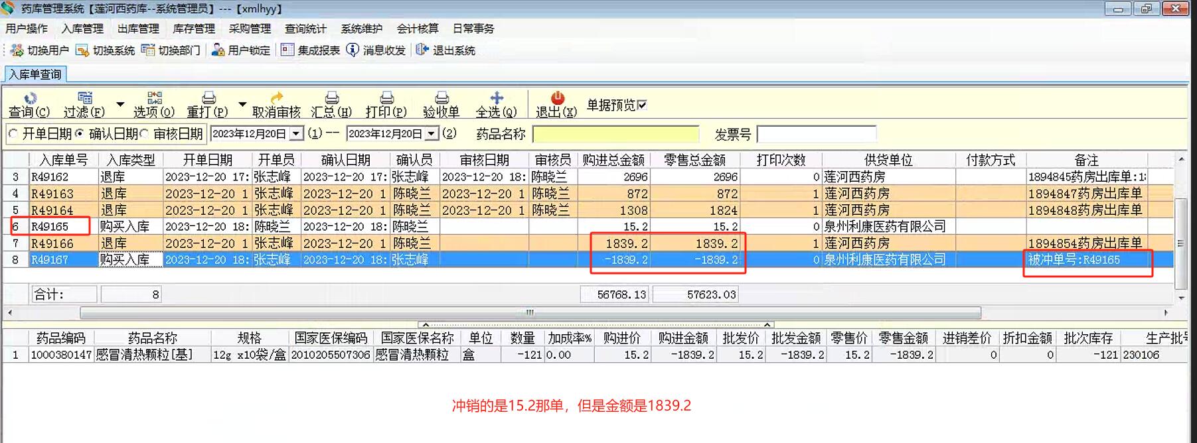Select row with order R49164

click(x=588, y=210)
